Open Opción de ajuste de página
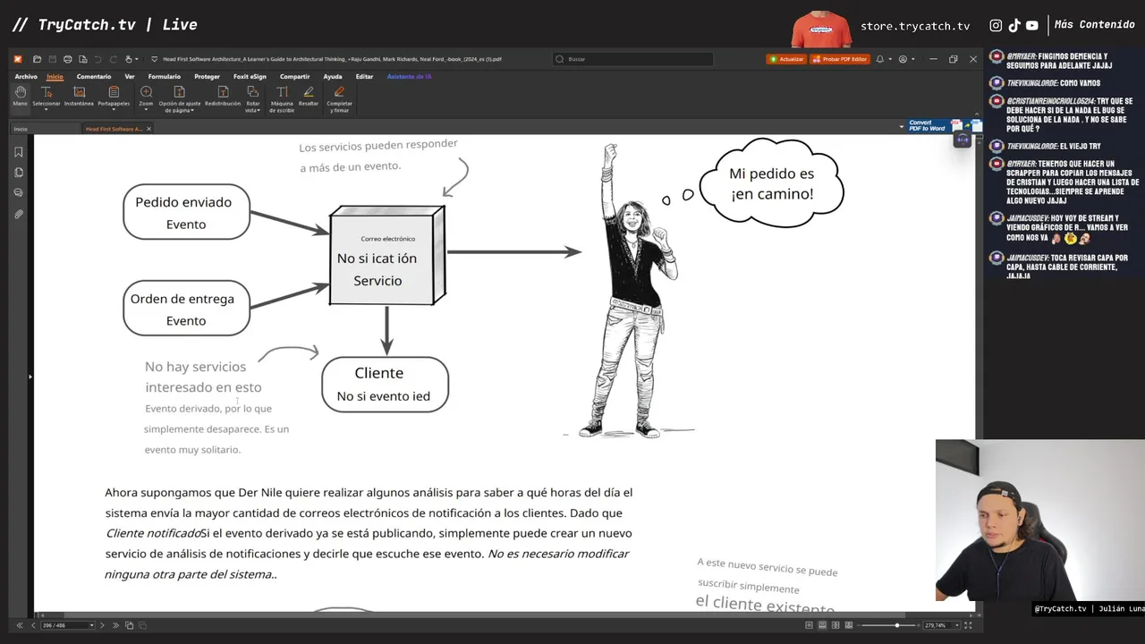 coord(179,98)
